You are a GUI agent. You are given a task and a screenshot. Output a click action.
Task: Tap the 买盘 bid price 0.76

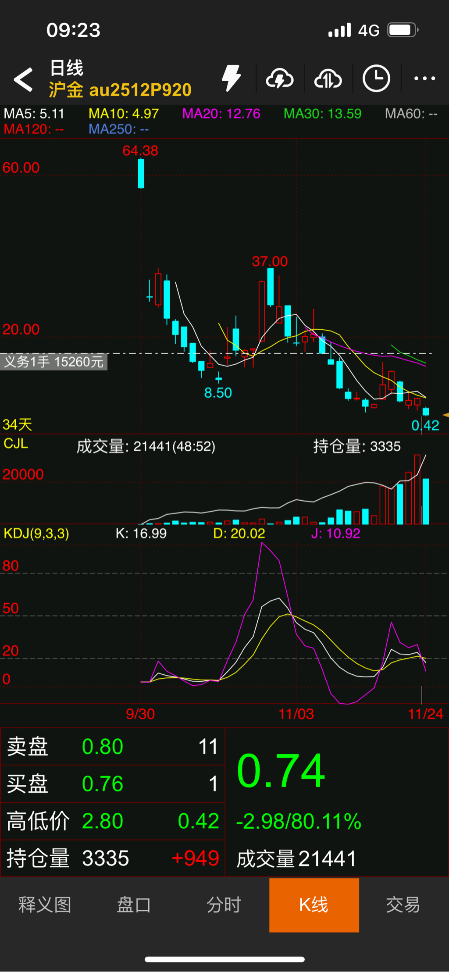pos(103,784)
